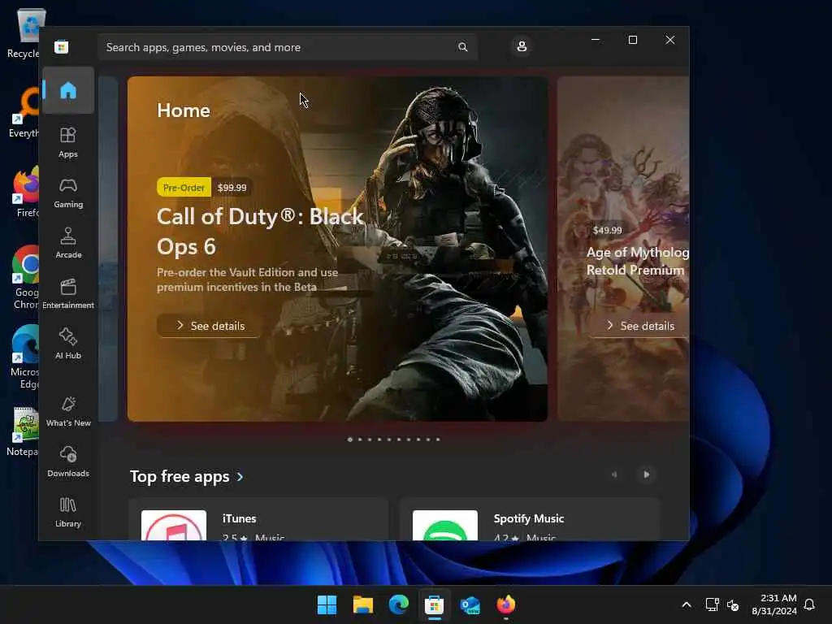Open the user account profile icon

pos(522,46)
